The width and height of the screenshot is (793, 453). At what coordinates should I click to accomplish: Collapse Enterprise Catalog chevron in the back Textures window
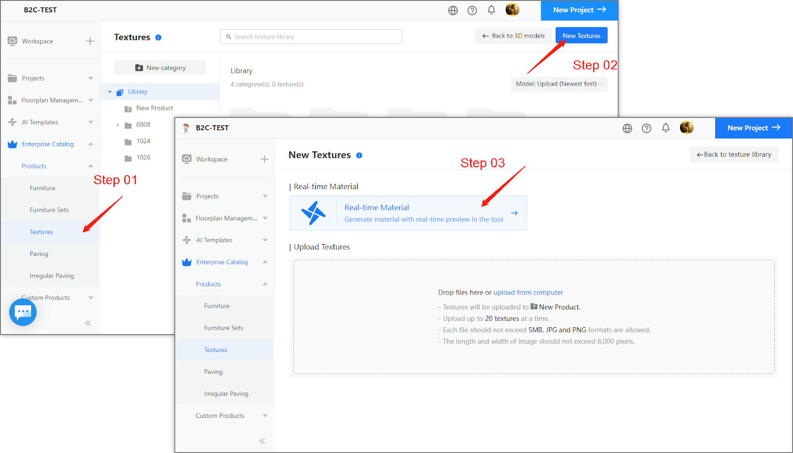(91, 144)
